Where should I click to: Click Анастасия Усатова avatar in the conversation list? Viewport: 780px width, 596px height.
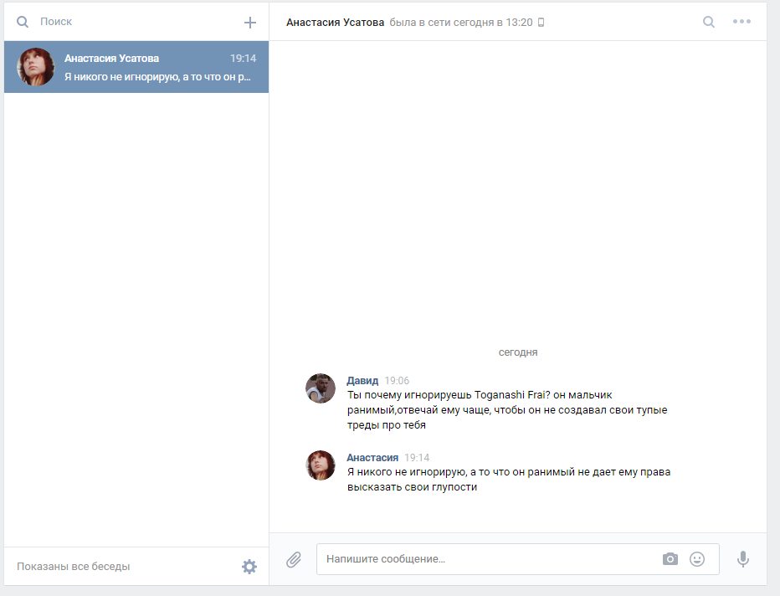(x=35, y=67)
